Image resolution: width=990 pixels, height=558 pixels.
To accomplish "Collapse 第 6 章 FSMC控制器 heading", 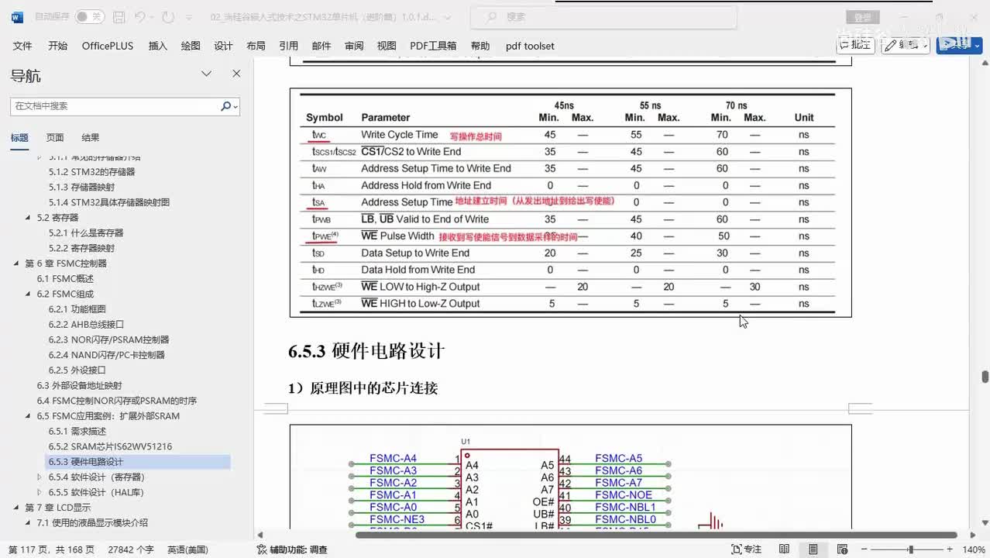I will (x=16, y=263).
